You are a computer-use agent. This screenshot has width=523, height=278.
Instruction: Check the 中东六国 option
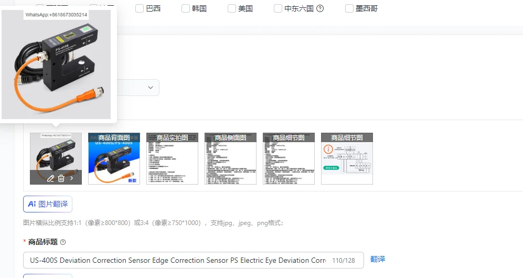(277, 8)
